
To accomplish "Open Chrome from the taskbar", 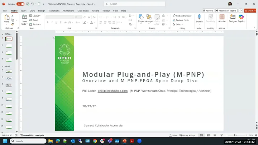I will tap(95, 141).
